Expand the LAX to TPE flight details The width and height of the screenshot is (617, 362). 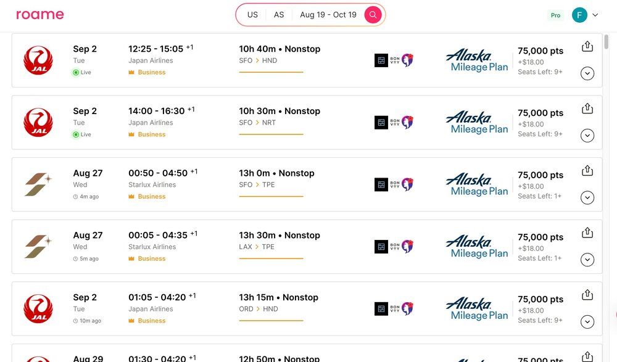click(587, 260)
